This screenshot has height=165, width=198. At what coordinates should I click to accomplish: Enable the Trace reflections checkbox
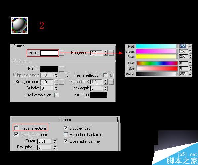16,128
